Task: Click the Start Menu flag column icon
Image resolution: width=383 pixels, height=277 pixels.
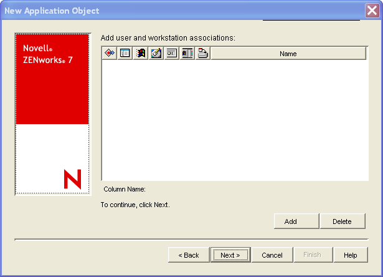Action: (141, 53)
